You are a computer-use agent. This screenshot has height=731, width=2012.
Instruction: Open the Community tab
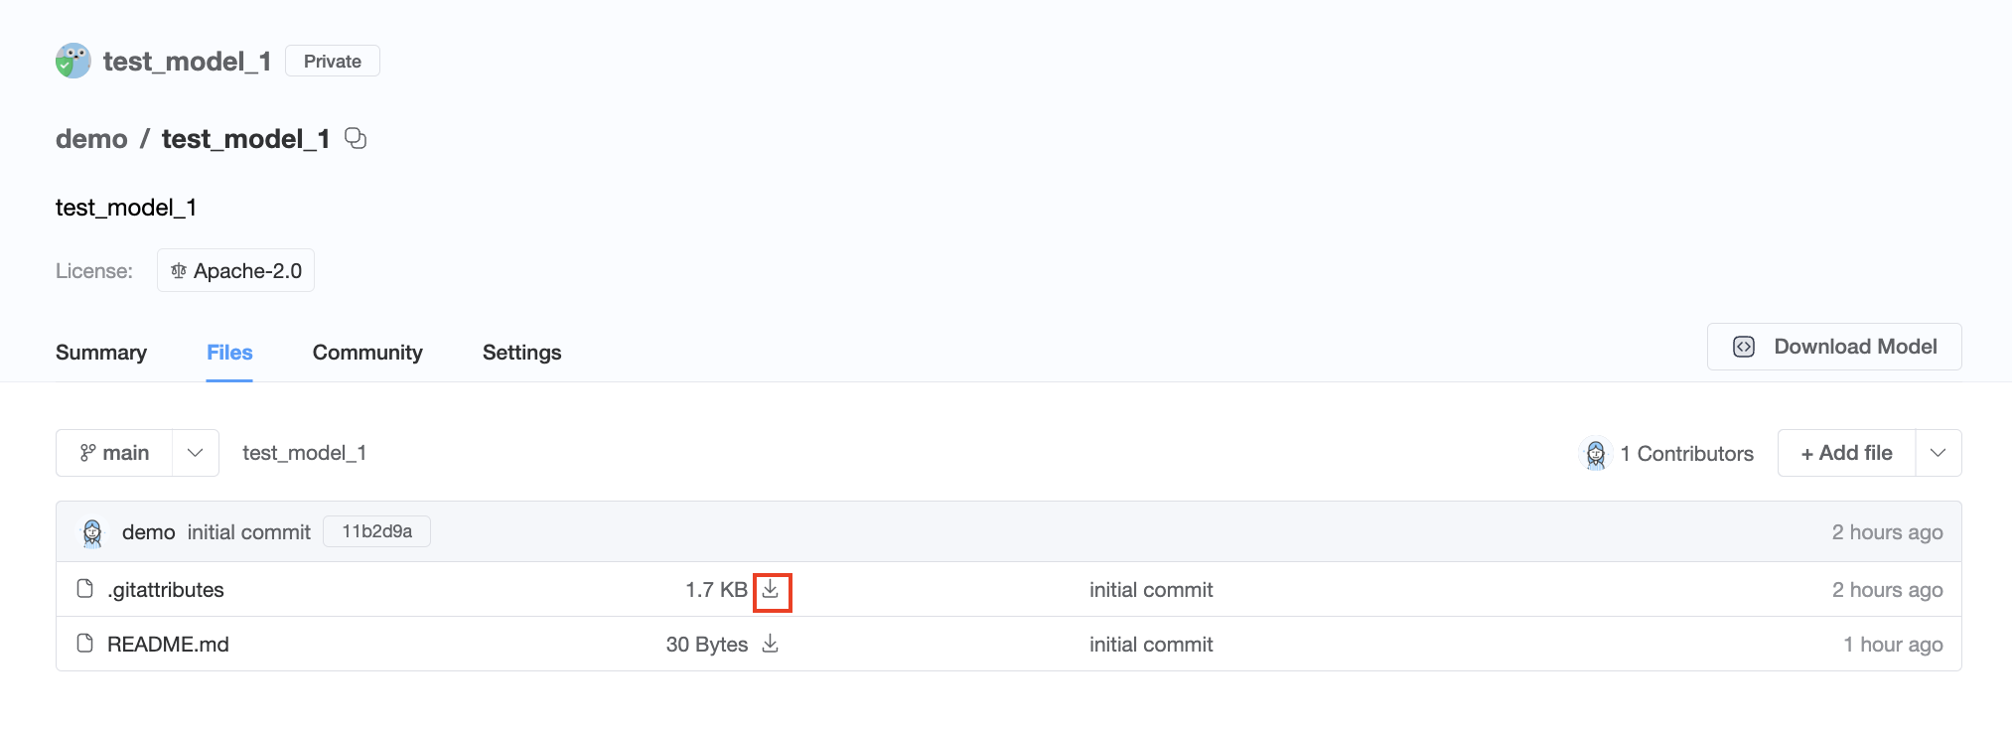[x=367, y=353]
